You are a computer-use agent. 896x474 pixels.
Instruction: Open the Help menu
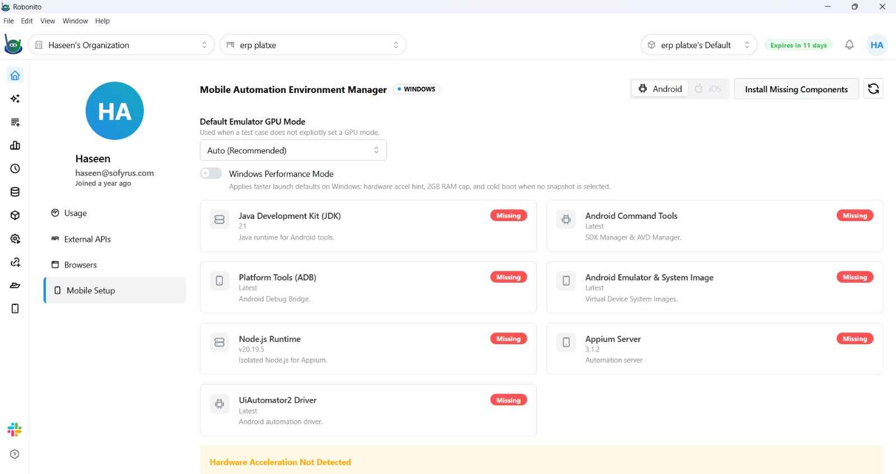point(102,21)
